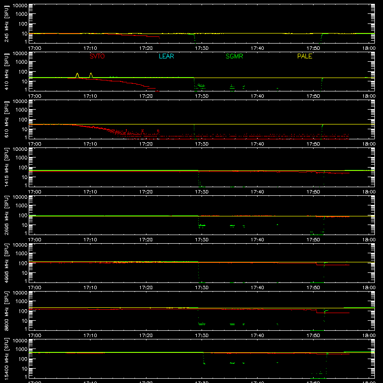Click 17:20 tick label under 610 MHz plot
Image resolution: width=383 pixels, height=383 pixels.
pyautogui.click(x=146, y=144)
